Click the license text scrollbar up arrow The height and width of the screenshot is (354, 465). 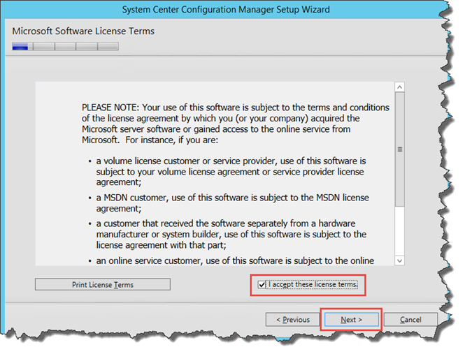click(x=400, y=87)
